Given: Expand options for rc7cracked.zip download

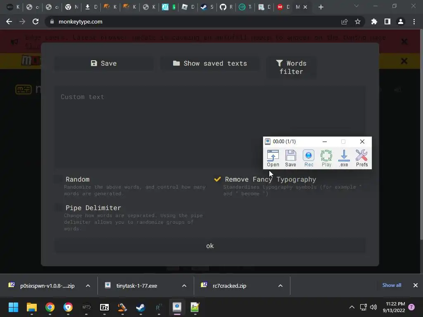Looking at the screenshot, I should [280, 286].
